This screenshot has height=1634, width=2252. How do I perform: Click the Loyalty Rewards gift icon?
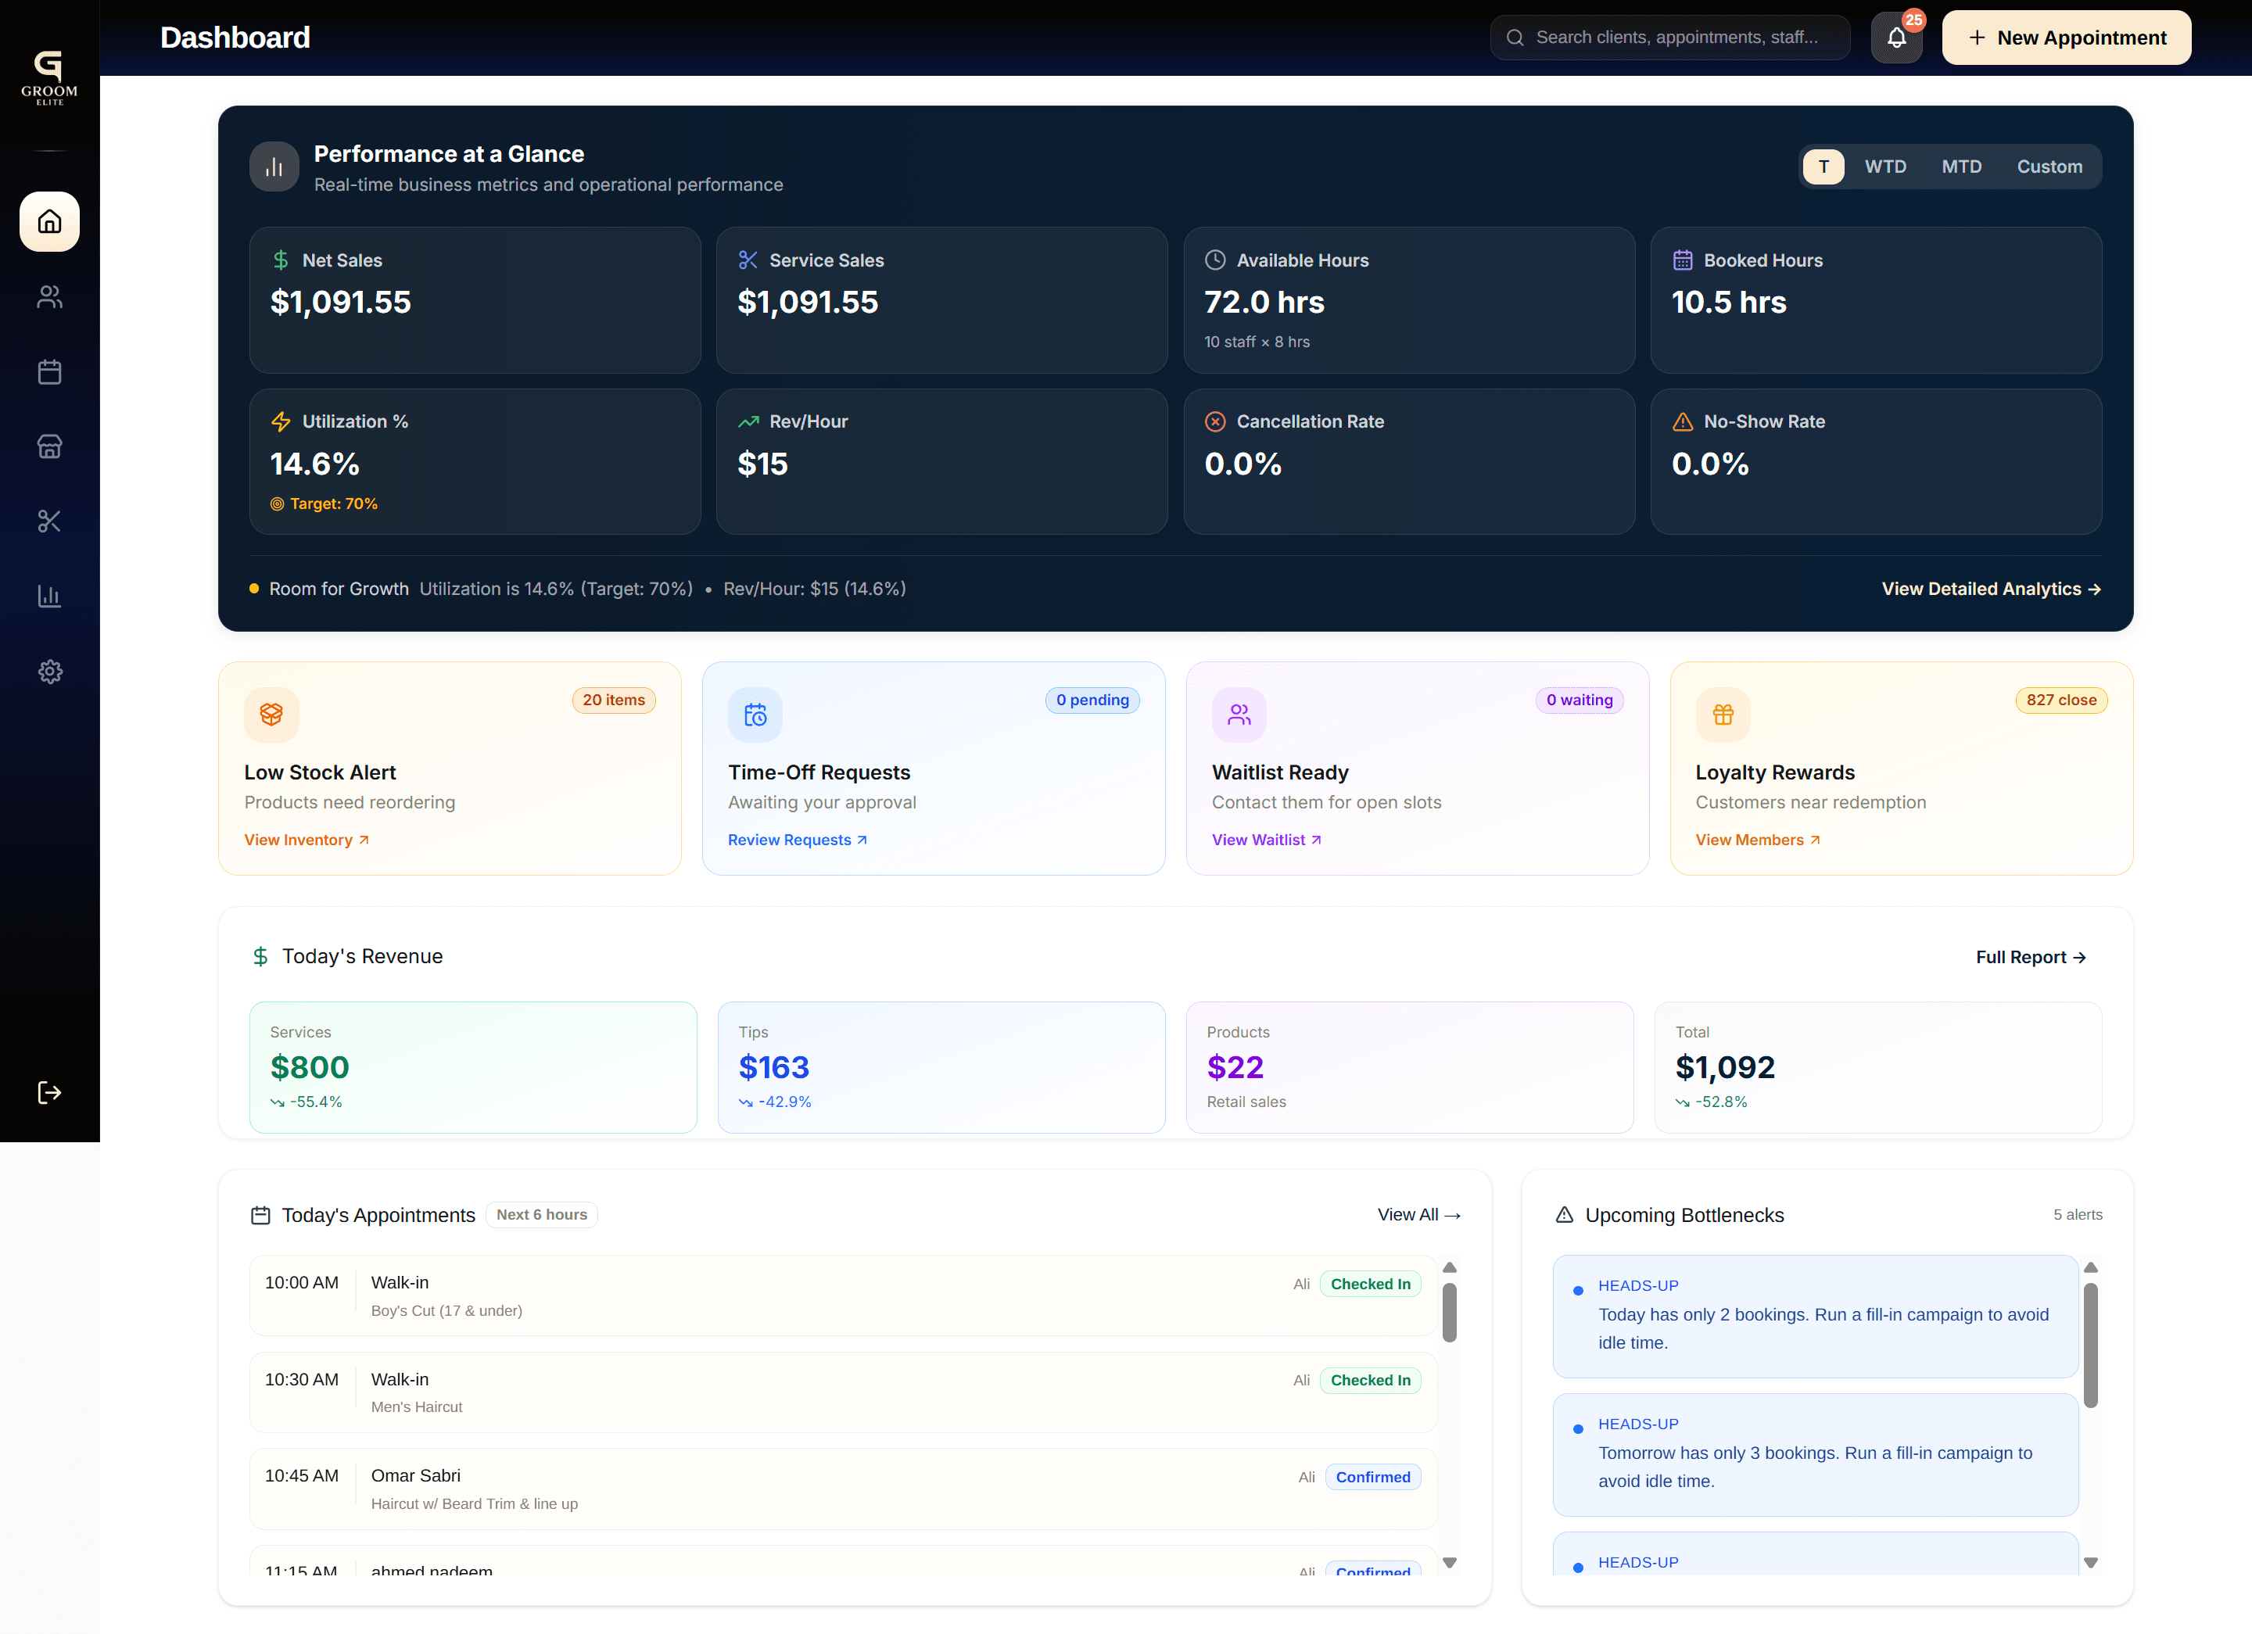[x=1723, y=715]
